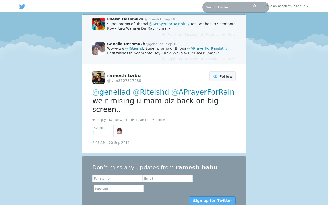Open the @APrayerForRain mention in main tweet
The height and width of the screenshot is (205, 328).
tap(203, 92)
